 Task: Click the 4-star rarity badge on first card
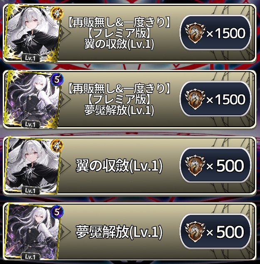pos(57,13)
